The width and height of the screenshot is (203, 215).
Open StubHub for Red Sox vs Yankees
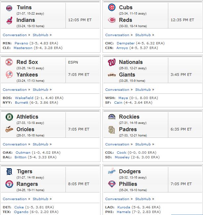pyautogui.click(x=40, y=90)
